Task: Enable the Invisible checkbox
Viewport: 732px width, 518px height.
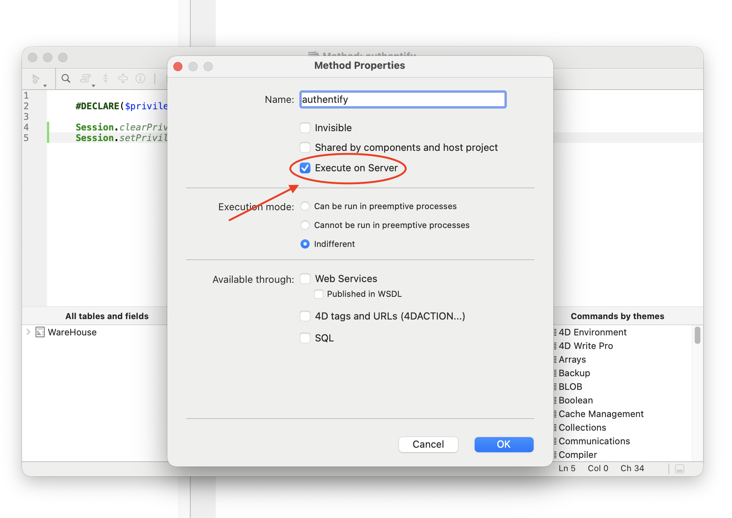Action: coord(305,128)
